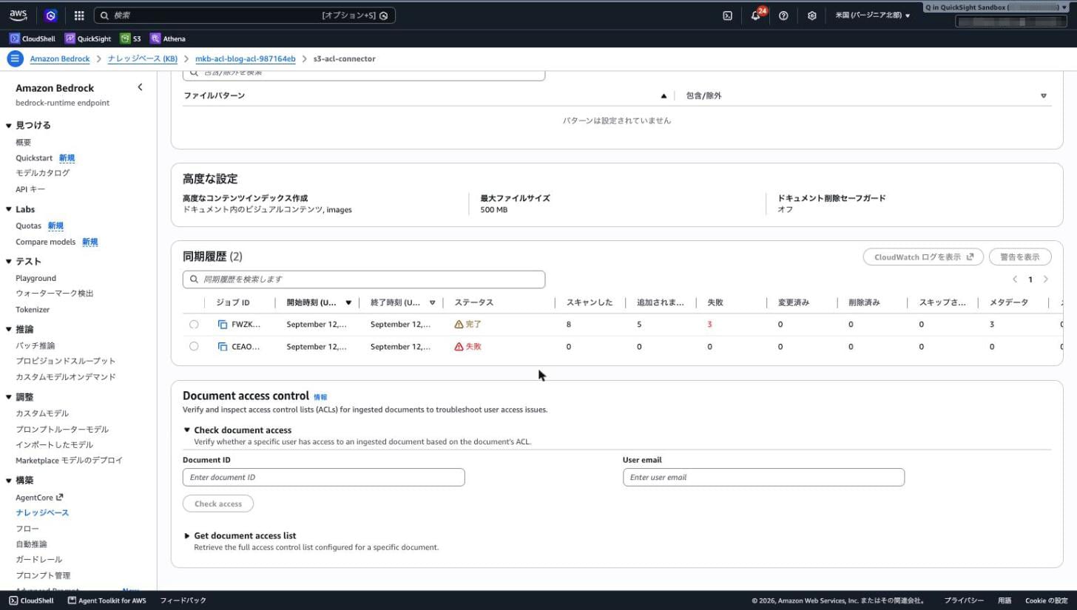The height and width of the screenshot is (610, 1077).
Task: Open Cookie の設定 in footer
Action: tap(1047, 600)
